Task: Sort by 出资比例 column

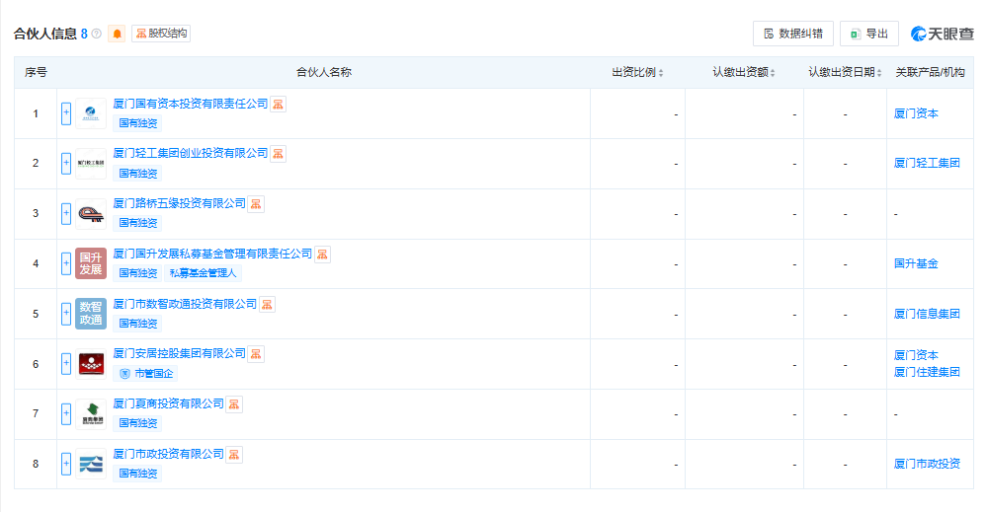Action: pos(637,73)
